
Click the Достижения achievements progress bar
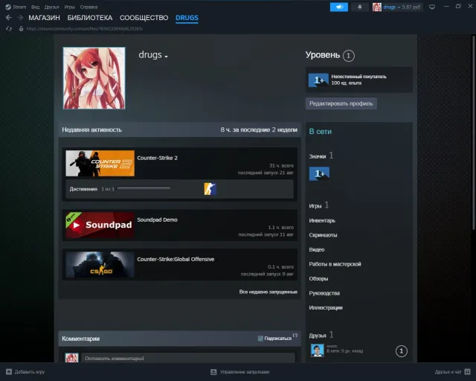click(x=144, y=189)
